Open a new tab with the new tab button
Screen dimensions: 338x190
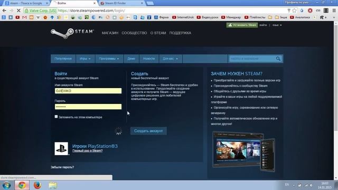(x=150, y=3)
